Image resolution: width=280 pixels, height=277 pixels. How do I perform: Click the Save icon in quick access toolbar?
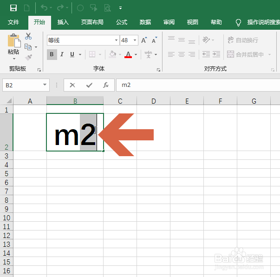13,8
